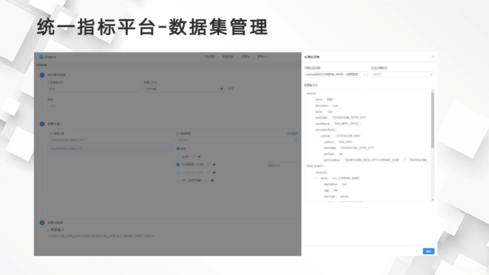Image resolution: width=489 pixels, height=275 pixels.
Task: Click search icon in dimension search box
Action: (x=296, y=140)
